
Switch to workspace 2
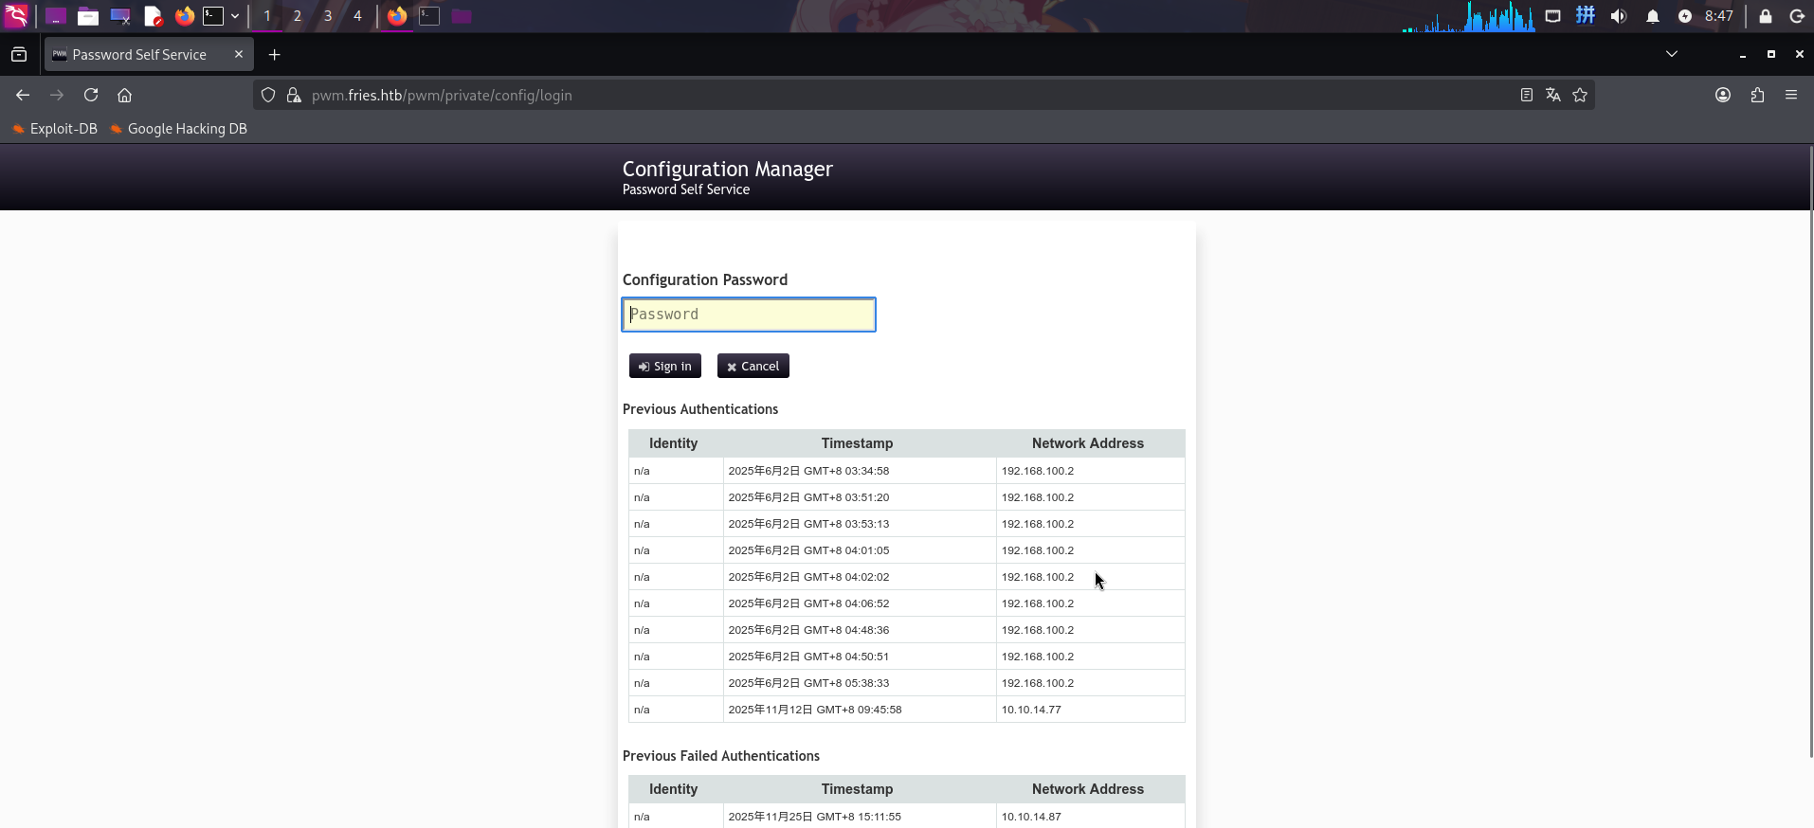click(298, 16)
